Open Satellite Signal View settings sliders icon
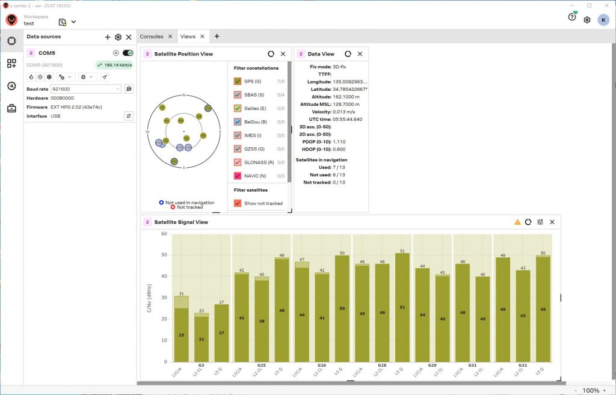This screenshot has height=395, width=616. [x=540, y=222]
